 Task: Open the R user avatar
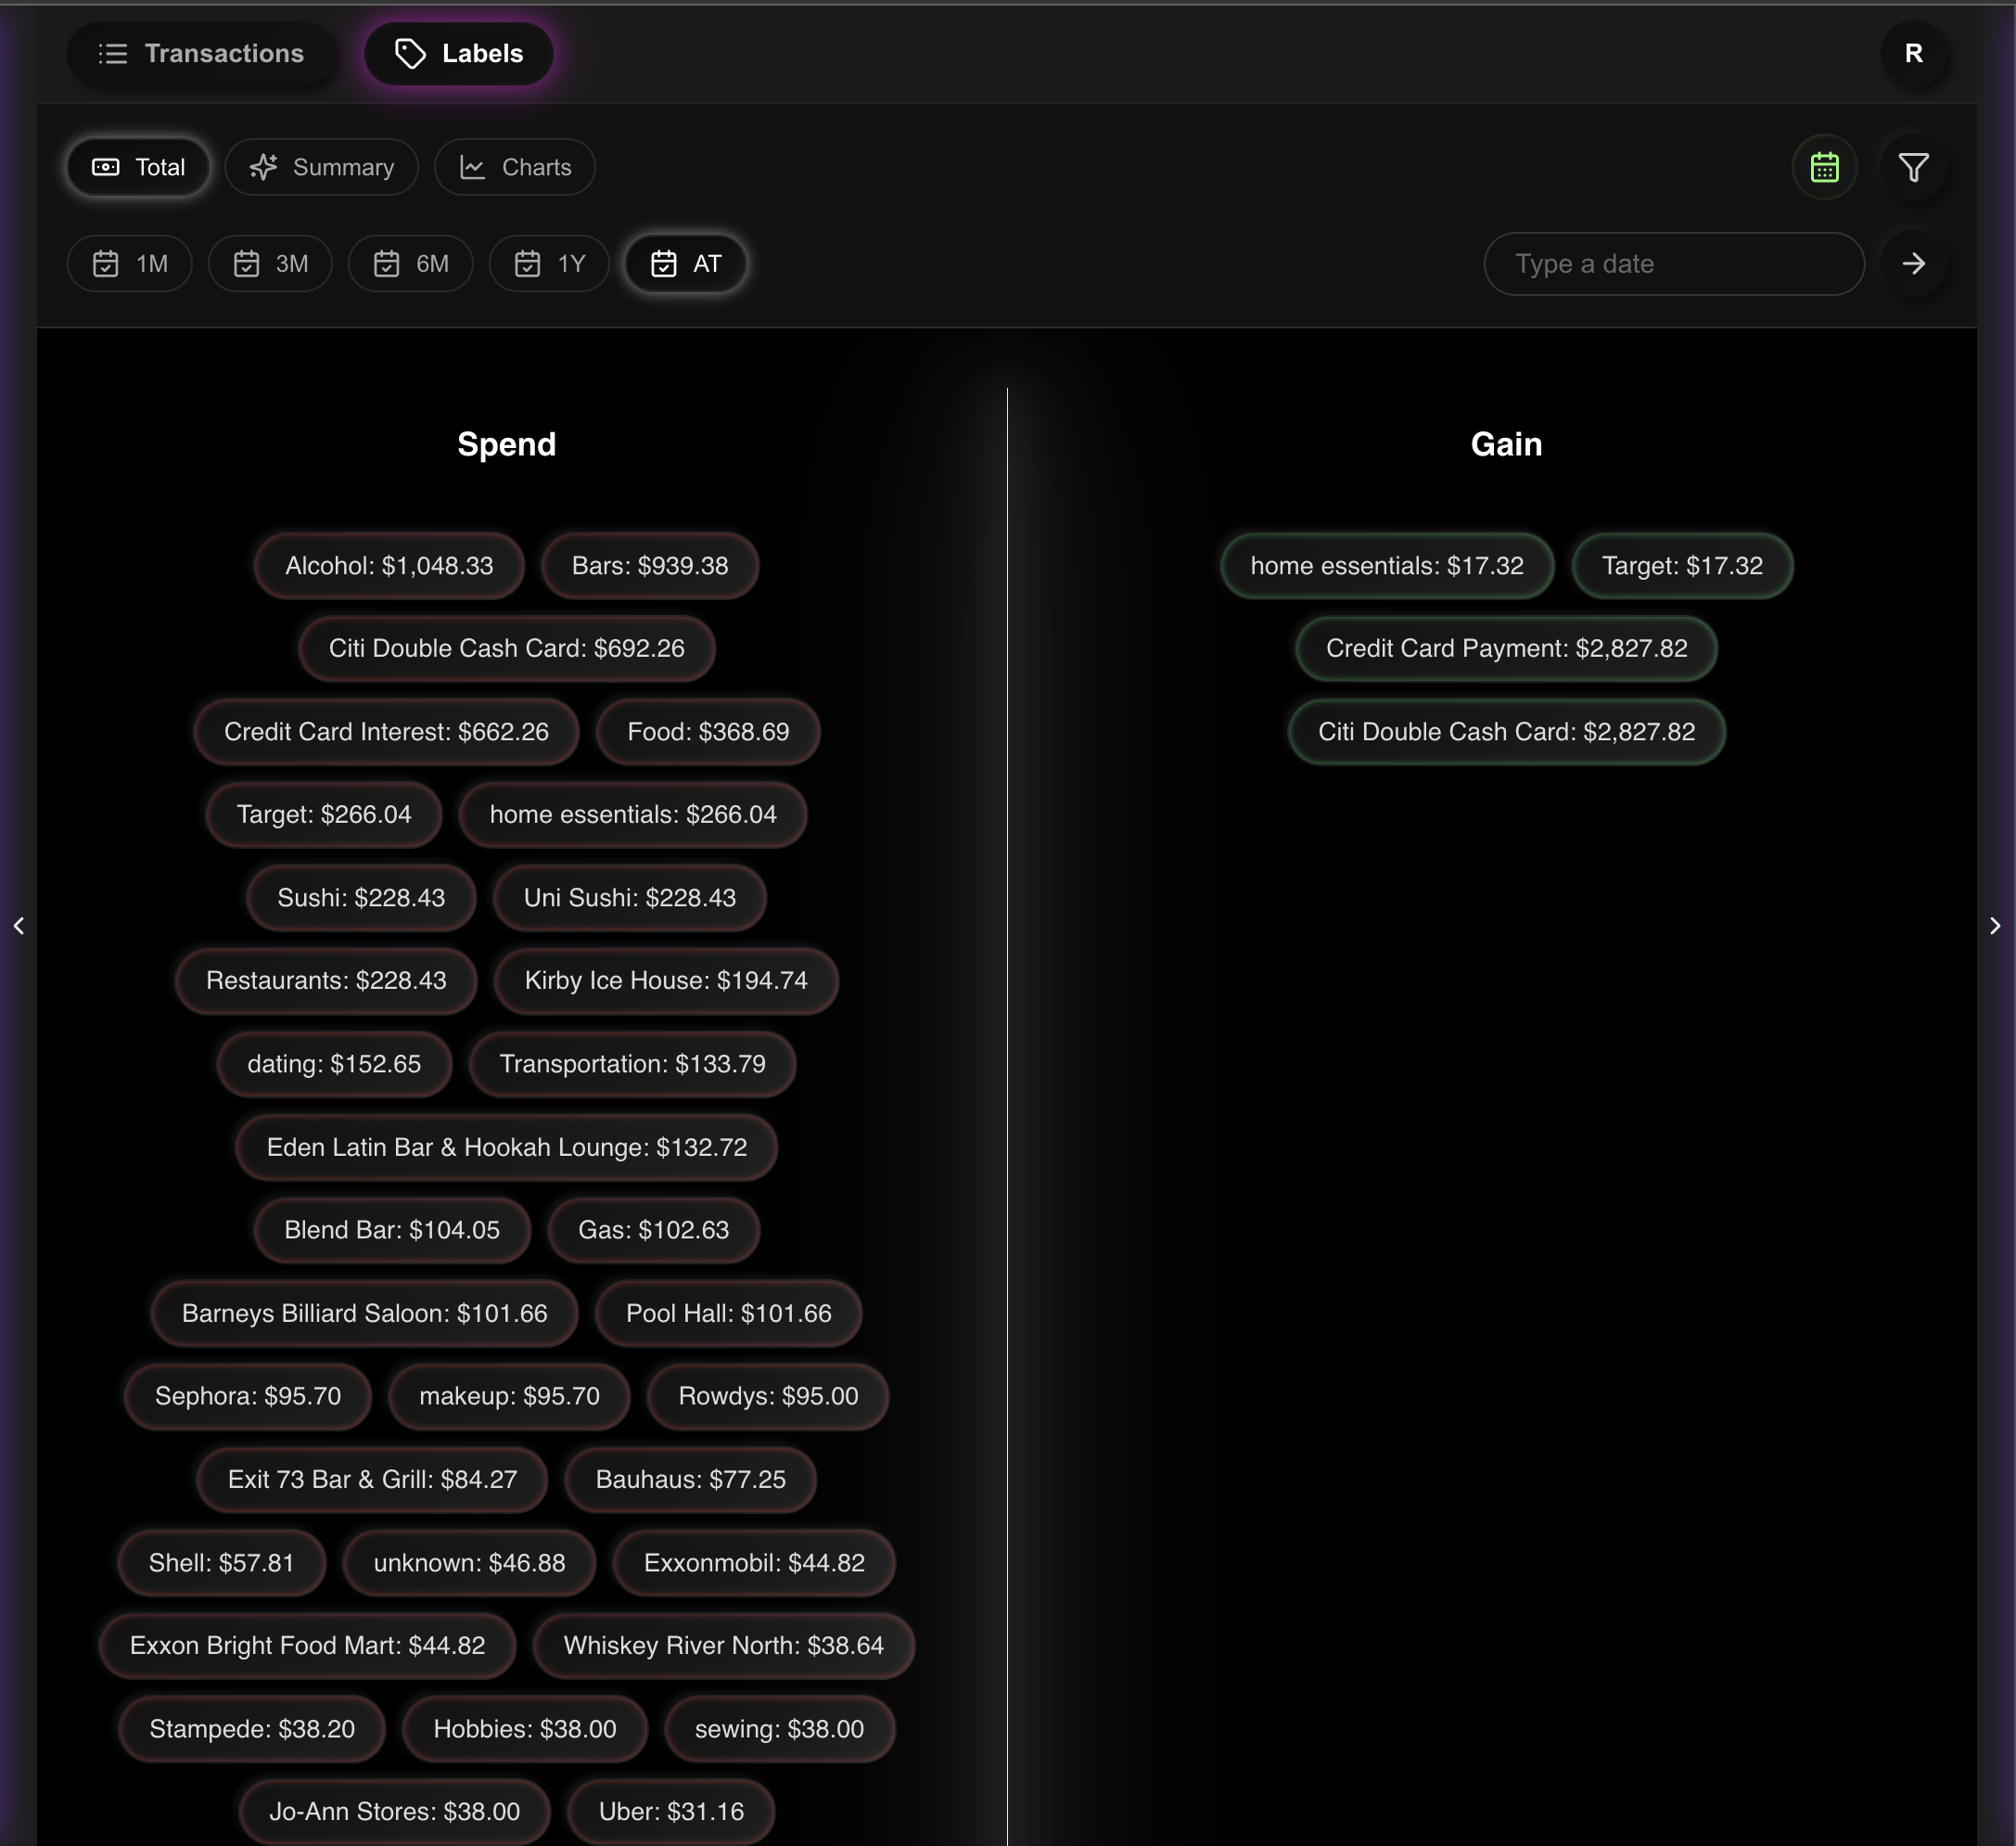point(1913,54)
